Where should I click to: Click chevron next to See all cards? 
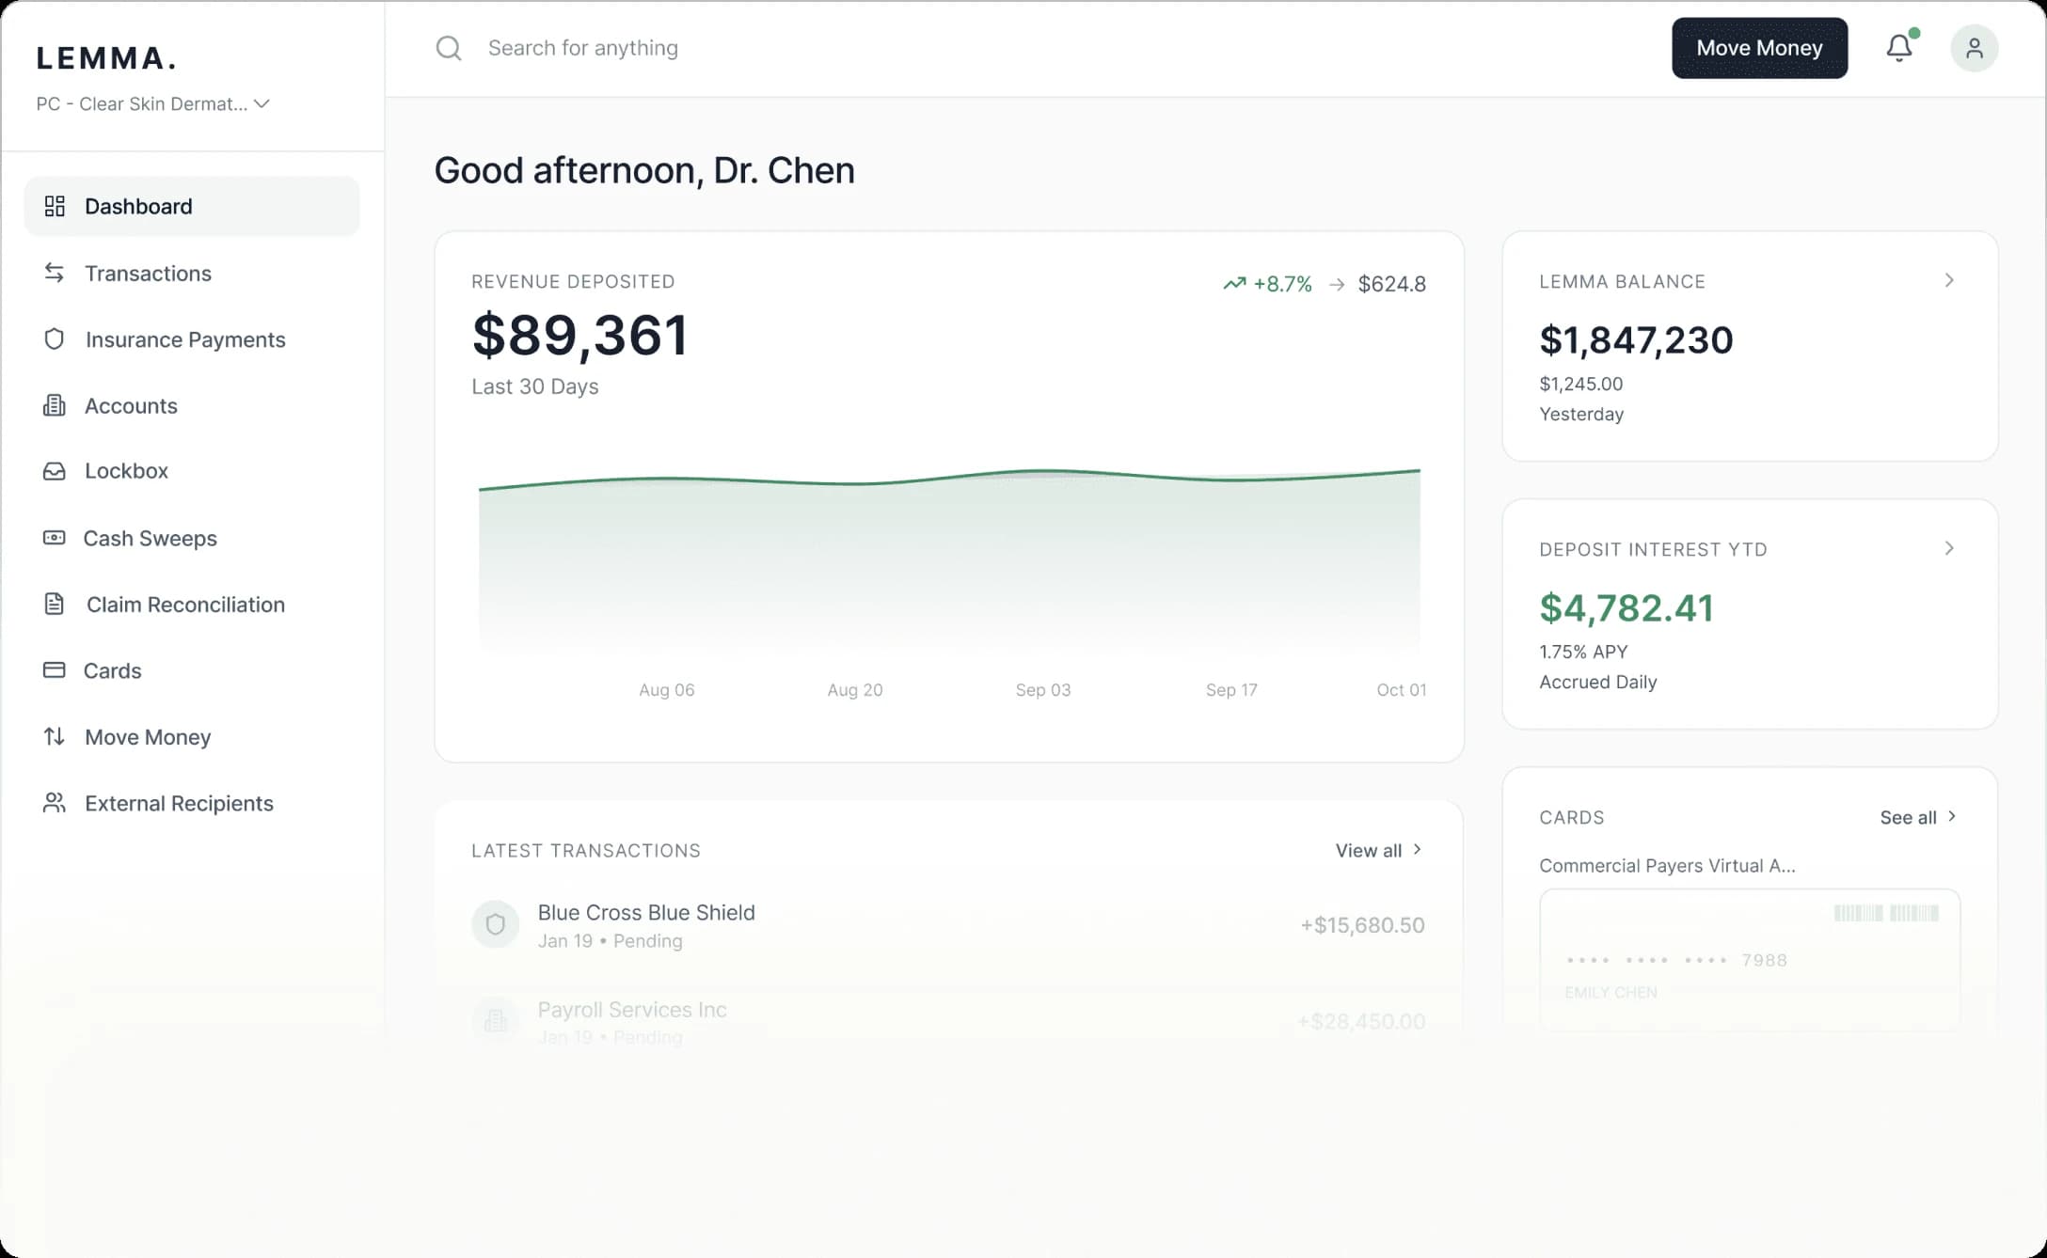pyautogui.click(x=1952, y=816)
